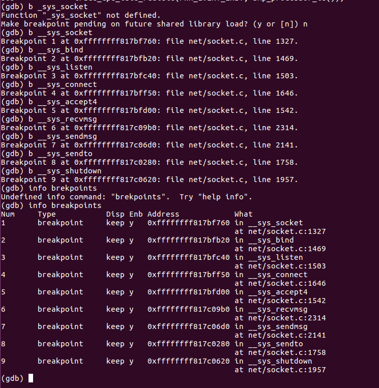Image resolution: width=379 pixels, height=388 pixels.
Task: Click "at net/socket.c:1957" in the table's last row
Action: [280, 370]
